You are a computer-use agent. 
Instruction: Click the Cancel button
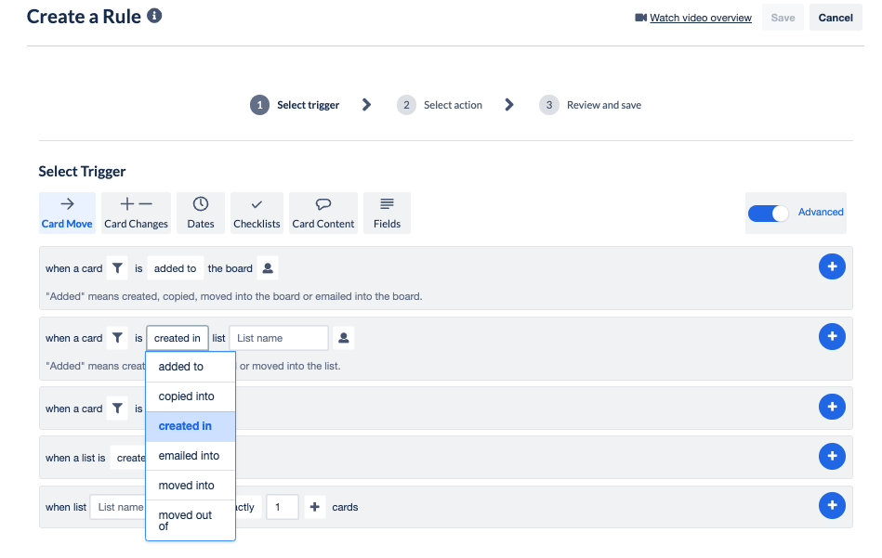tap(835, 17)
